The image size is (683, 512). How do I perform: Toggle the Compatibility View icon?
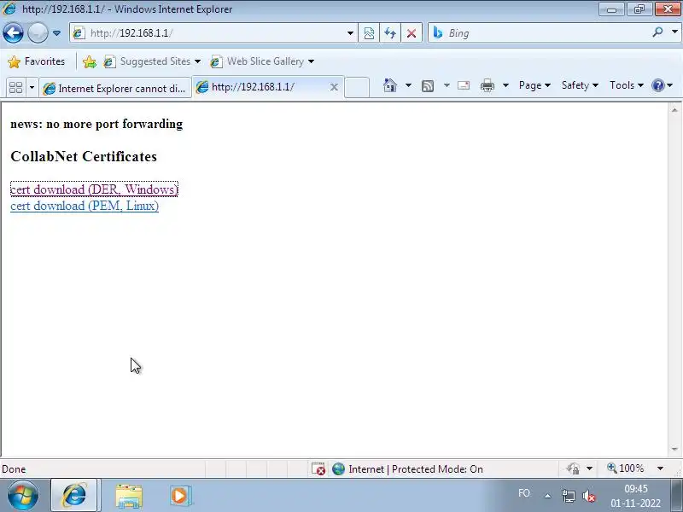[369, 33]
